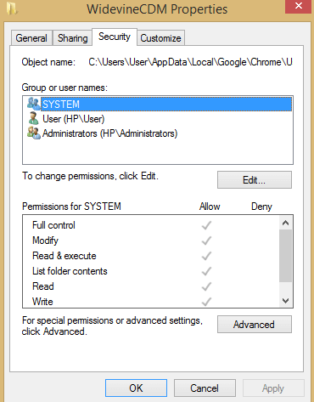Image resolution: width=314 pixels, height=402 pixels.
Task: Click the Edit... permissions button
Action: pos(255,180)
